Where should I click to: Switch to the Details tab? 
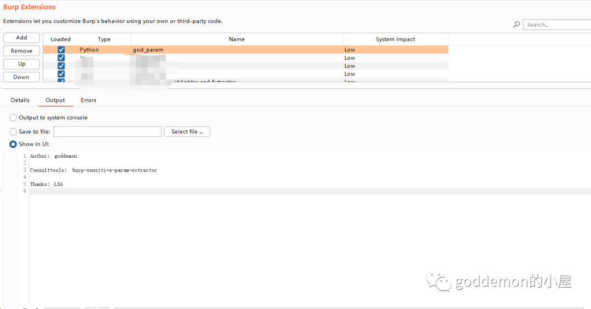click(20, 100)
